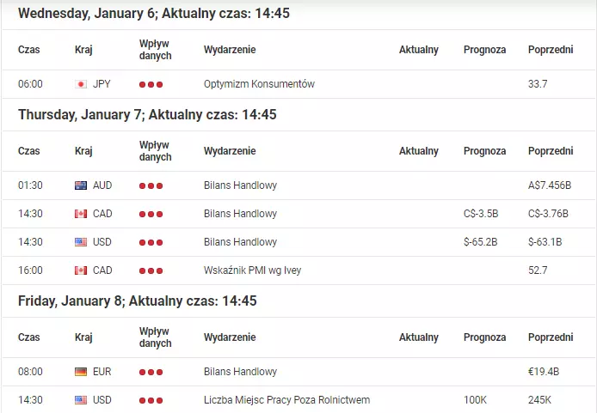Image resolution: width=597 pixels, height=413 pixels.
Task: Click the Australia flag icon next to AUD
Action: pos(81,185)
